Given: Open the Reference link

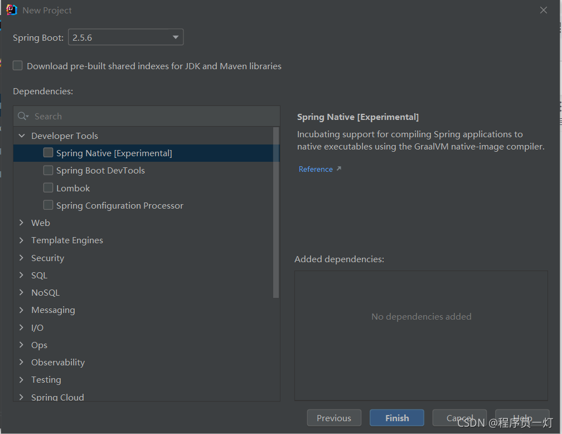Looking at the screenshot, I should click(316, 169).
